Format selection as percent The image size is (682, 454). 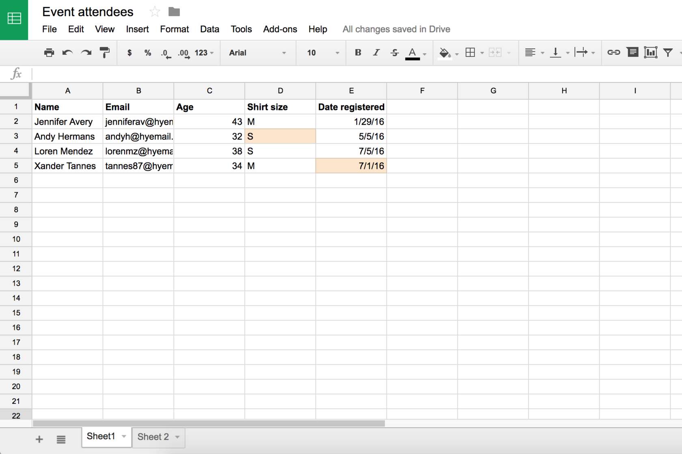(147, 52)
